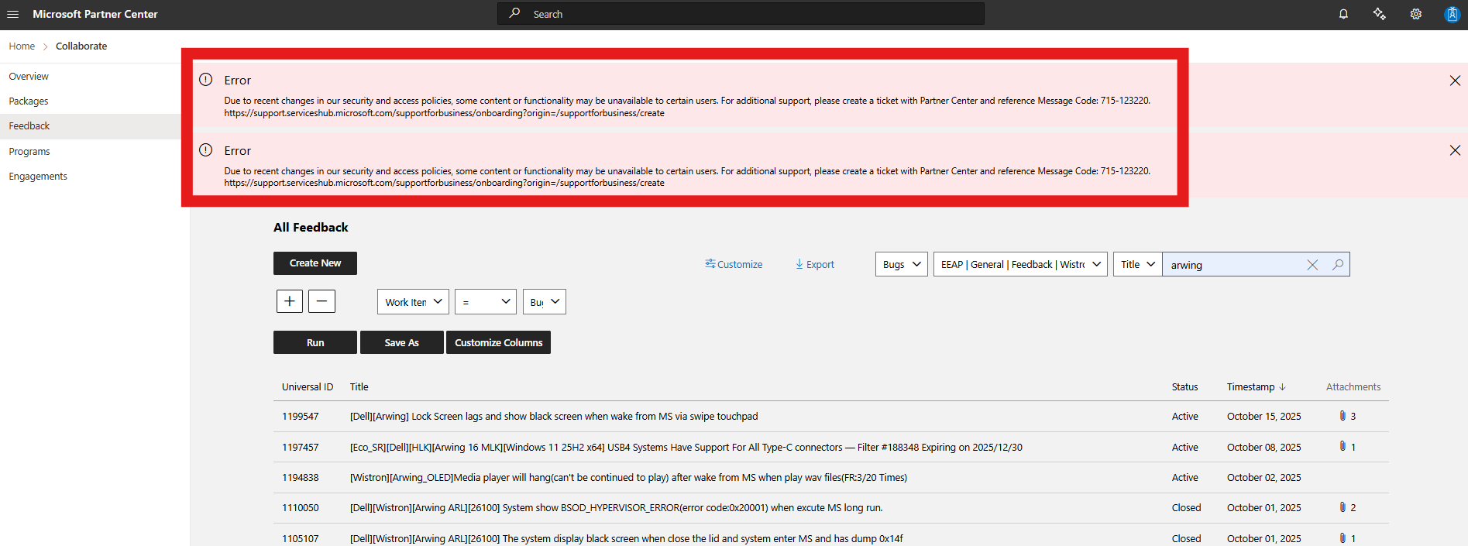Open the USB4 Systems feedback title
The width and height of the screenshot is (1468, 546).
(686, 447)
